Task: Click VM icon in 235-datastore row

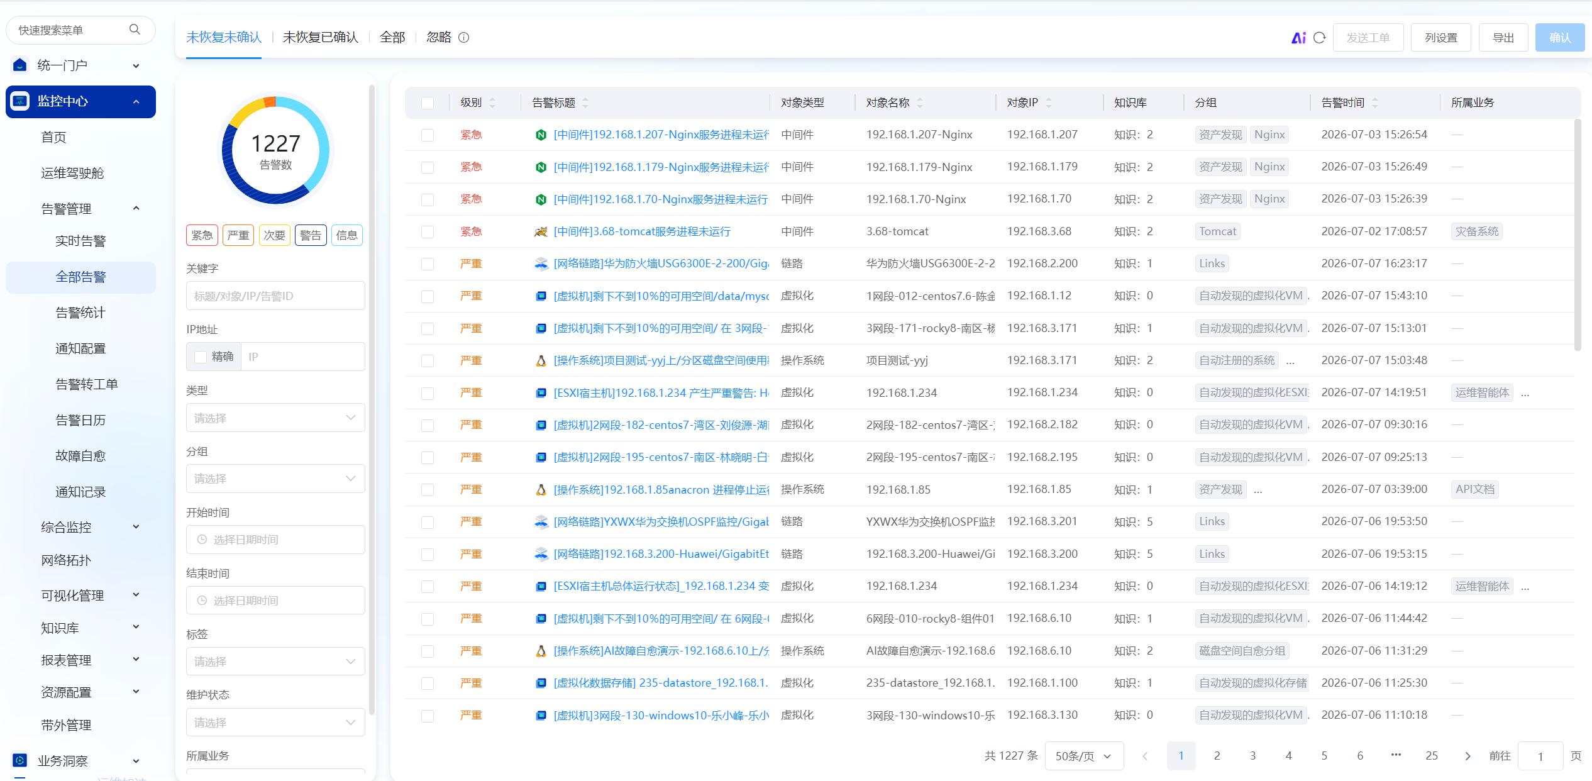Action: tap(541, 683)
